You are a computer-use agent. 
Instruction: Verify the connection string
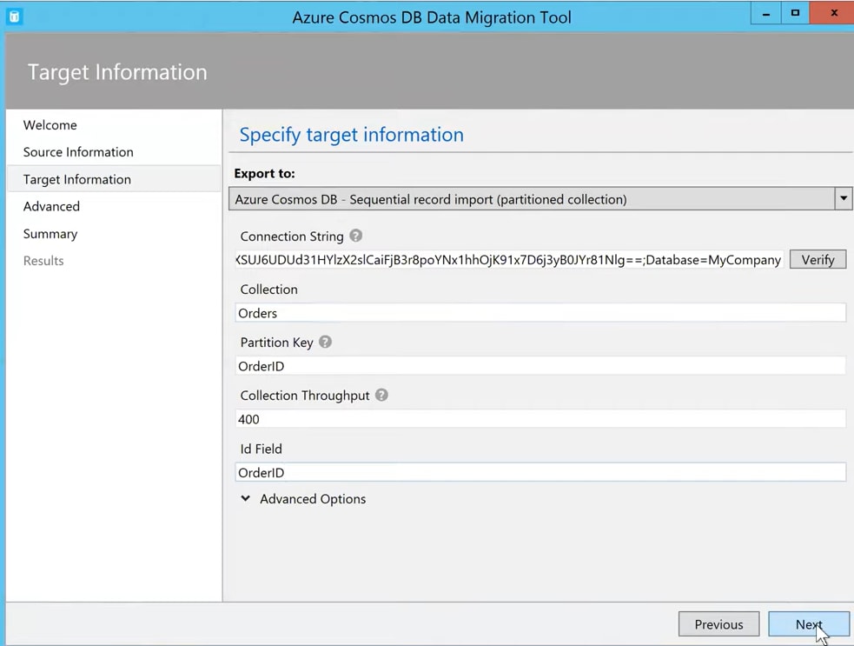coord(818,259)
